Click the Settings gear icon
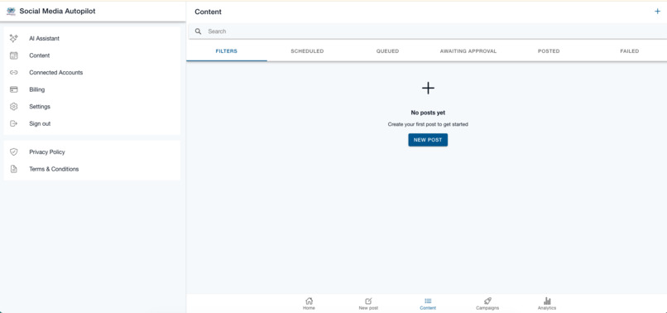 point(13,107)
